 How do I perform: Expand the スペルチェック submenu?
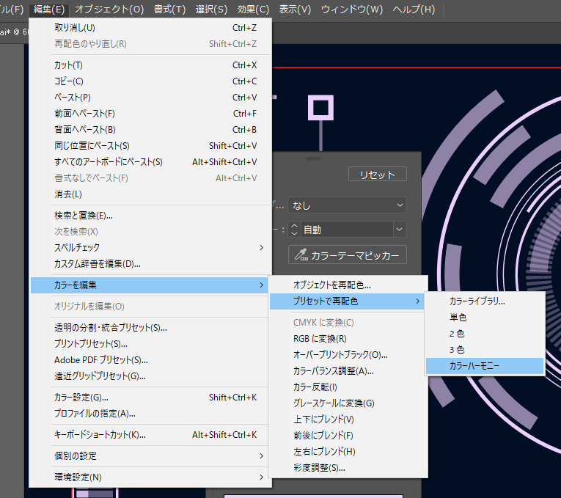[150, 248]
